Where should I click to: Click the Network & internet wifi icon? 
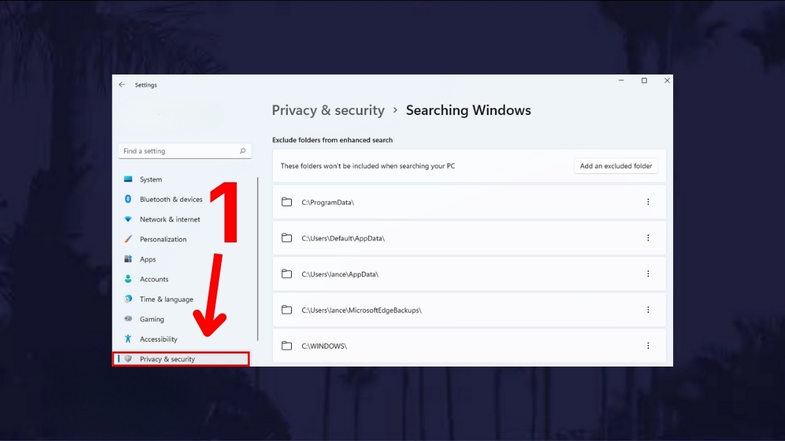pos(128,220)
